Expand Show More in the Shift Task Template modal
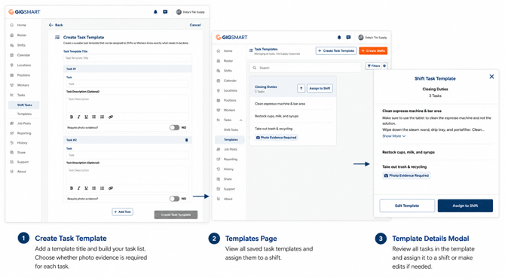 (393, 136)
